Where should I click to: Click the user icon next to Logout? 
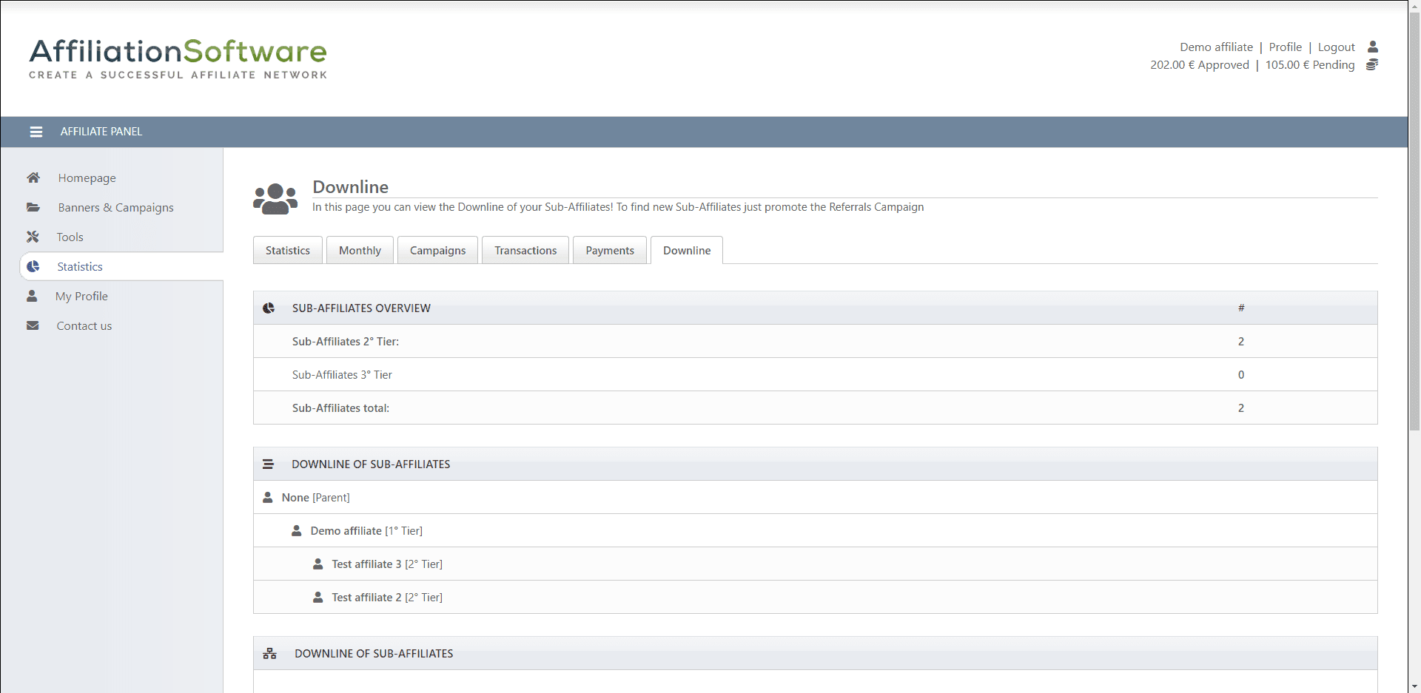[x=1372, y=47]
